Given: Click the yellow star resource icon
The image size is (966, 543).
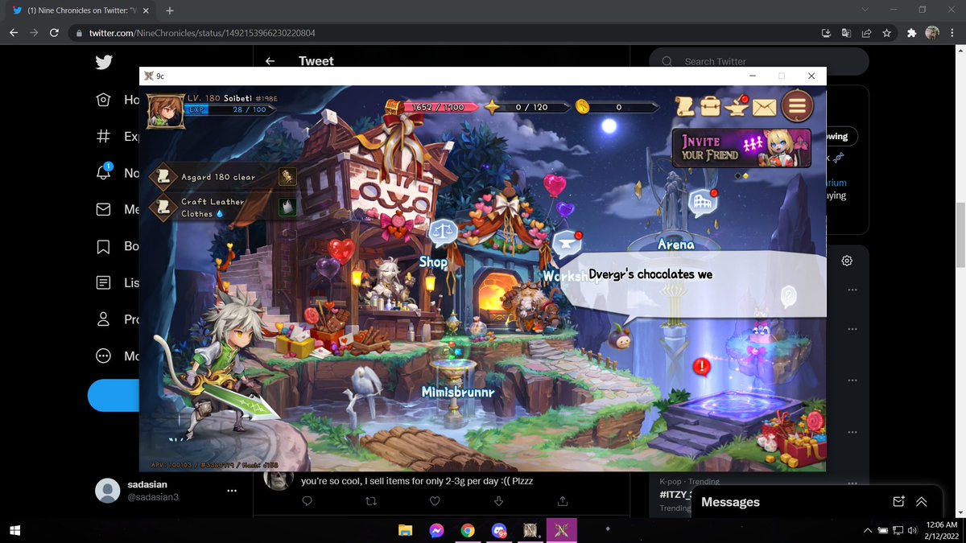Looking at the screenshot, I should [x=492, y=106].
